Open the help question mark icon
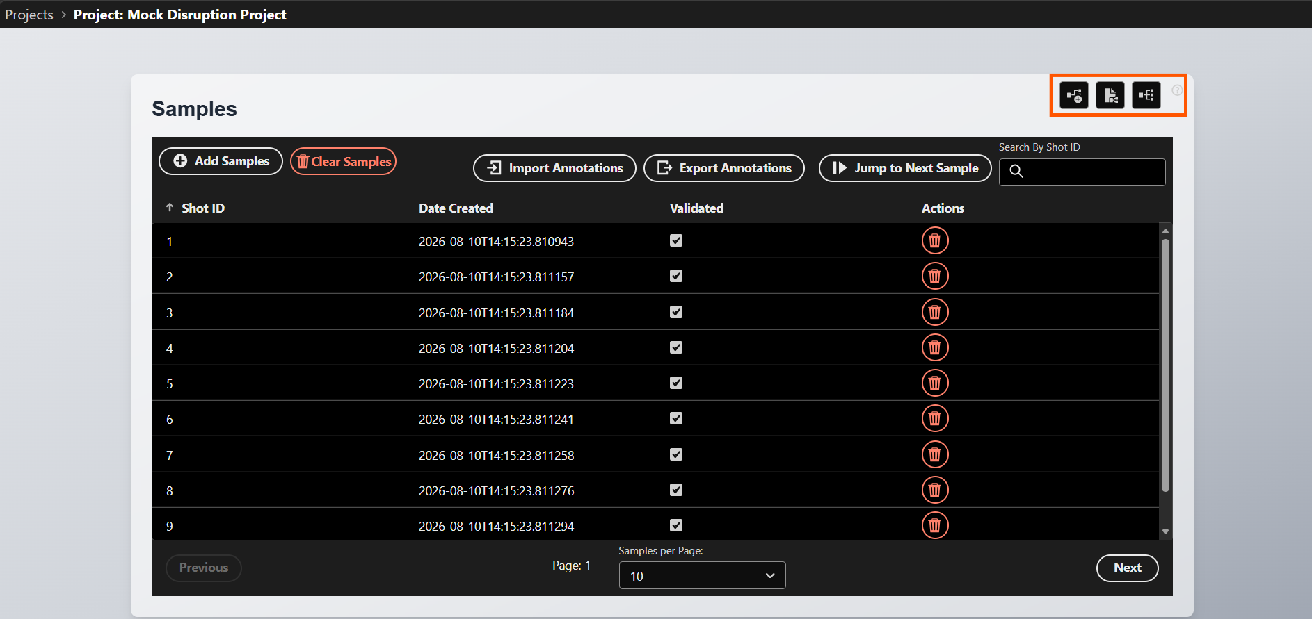1312x619 pixels. click(1177, 90)
